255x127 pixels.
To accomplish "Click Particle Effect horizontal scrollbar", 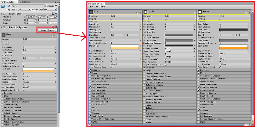I will [x=168, y=125].
